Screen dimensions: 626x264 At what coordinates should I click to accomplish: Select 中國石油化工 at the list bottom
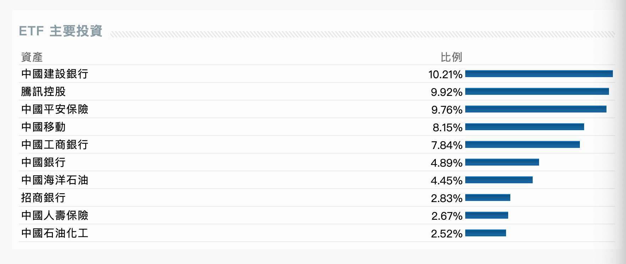click(x=55, y=233)
